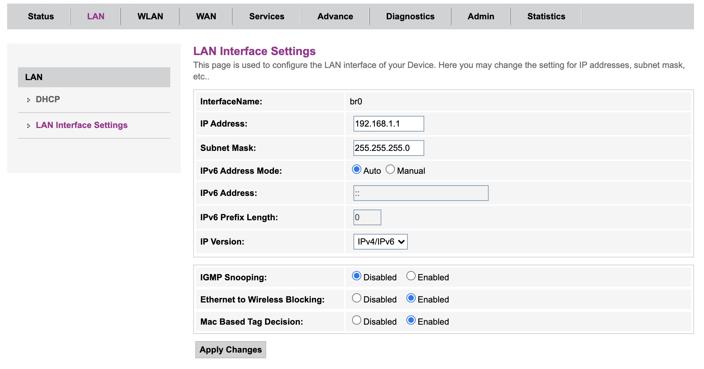This screenshot has height=369, width=704.
Task: Open the WAN tab
Action: (206, 16)
